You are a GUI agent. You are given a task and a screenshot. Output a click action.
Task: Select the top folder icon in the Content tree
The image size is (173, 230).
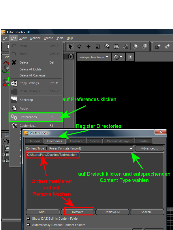tap(7, 148)
